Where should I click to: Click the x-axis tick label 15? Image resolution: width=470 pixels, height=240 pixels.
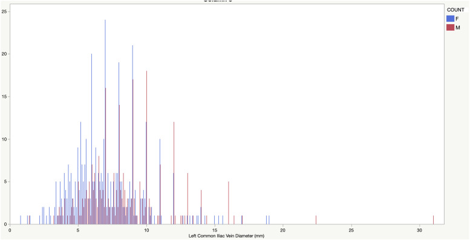[214, 230]
